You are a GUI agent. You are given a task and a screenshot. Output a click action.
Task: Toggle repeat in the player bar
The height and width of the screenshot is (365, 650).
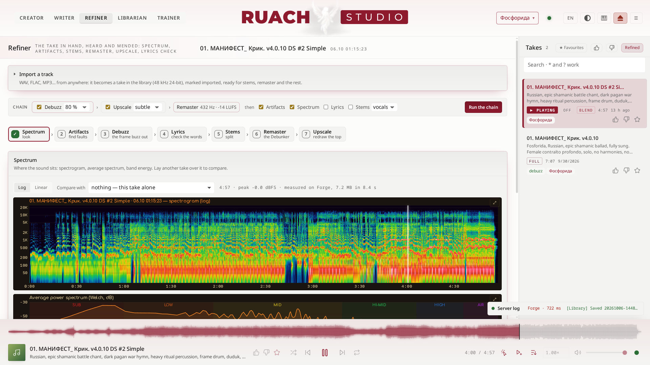357,352
